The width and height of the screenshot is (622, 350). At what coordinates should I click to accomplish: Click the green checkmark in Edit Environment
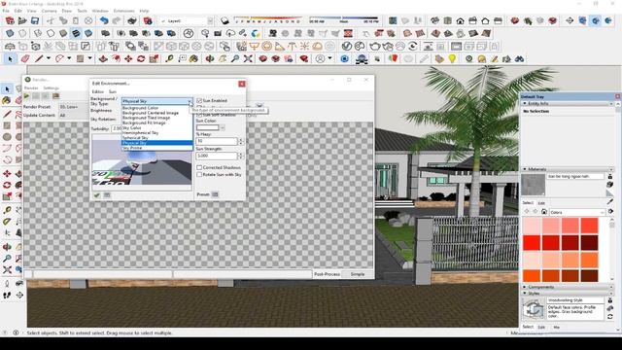coord(97,194)
